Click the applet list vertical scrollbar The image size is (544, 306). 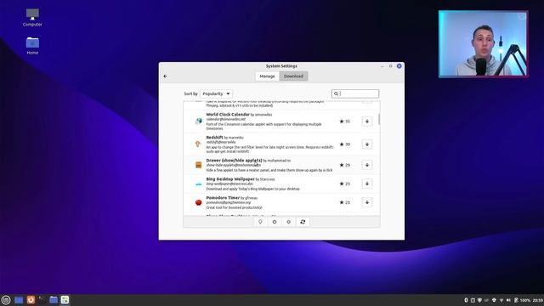pos(379,119)
